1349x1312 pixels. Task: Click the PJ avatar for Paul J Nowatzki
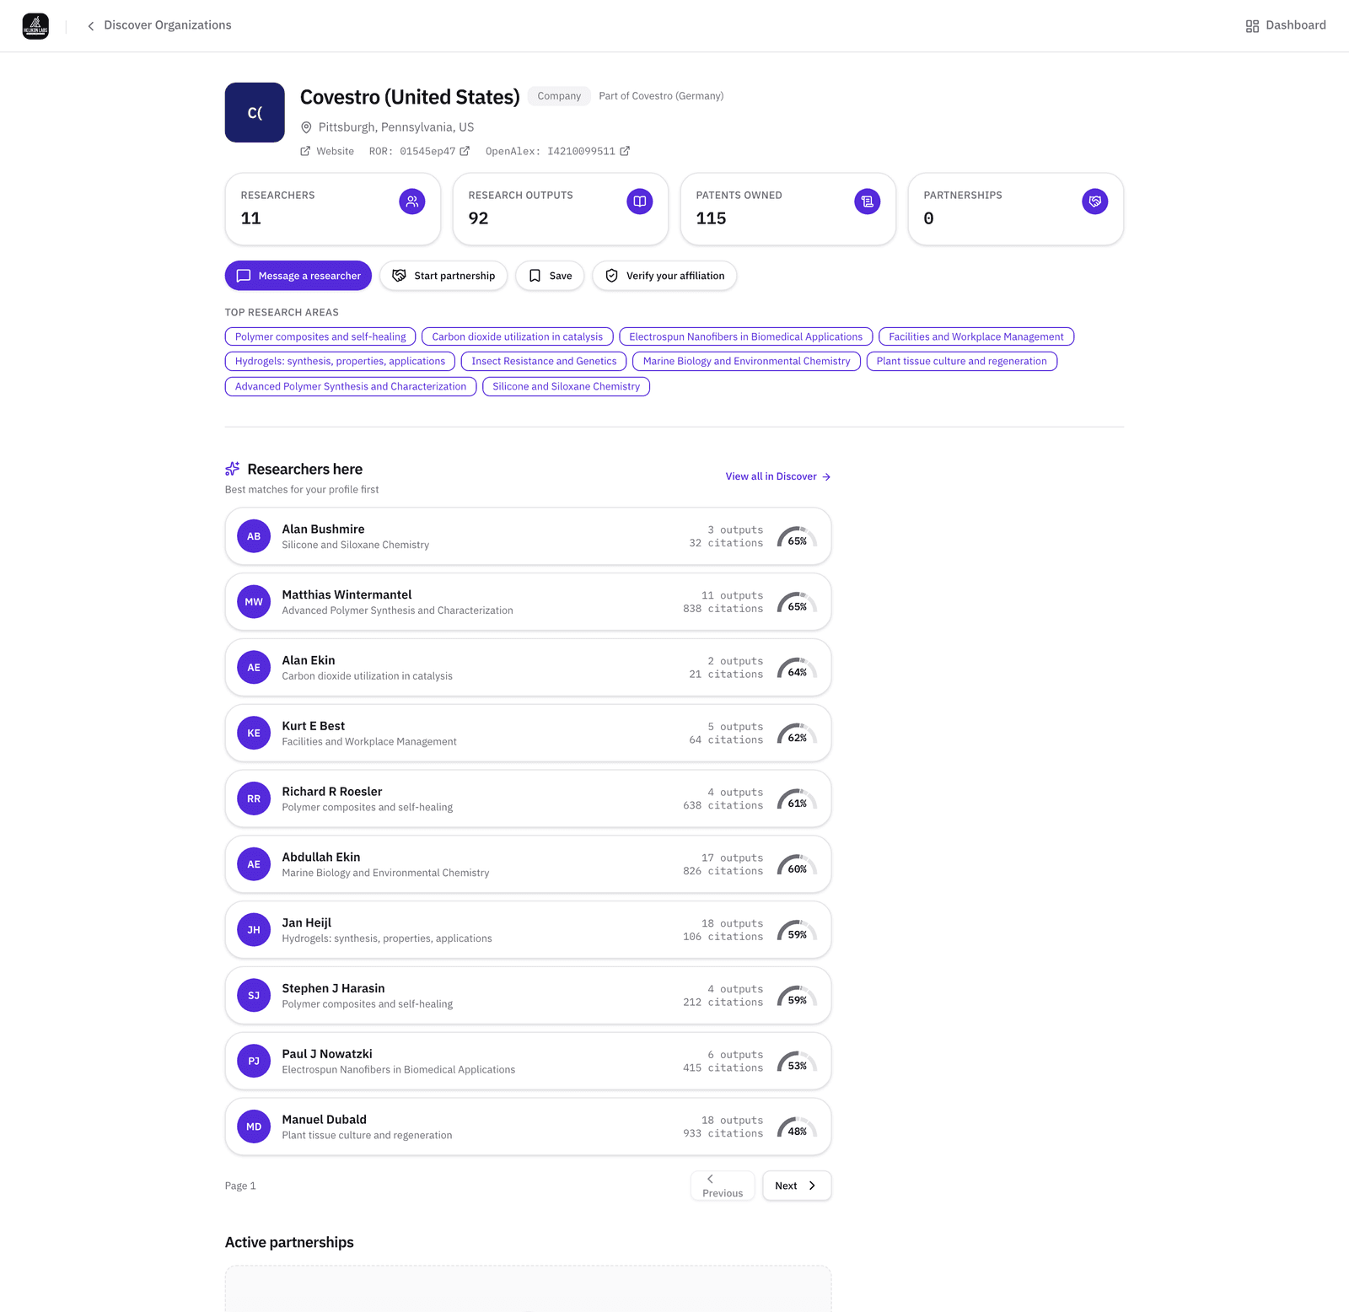coord(254,1062)
